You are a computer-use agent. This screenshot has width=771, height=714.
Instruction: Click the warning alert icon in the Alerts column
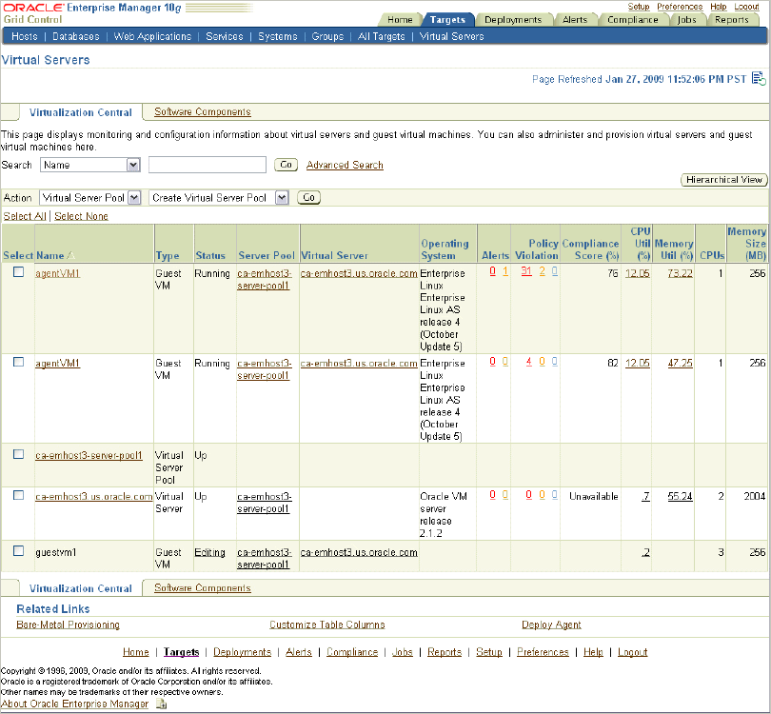tap(504, 271)
